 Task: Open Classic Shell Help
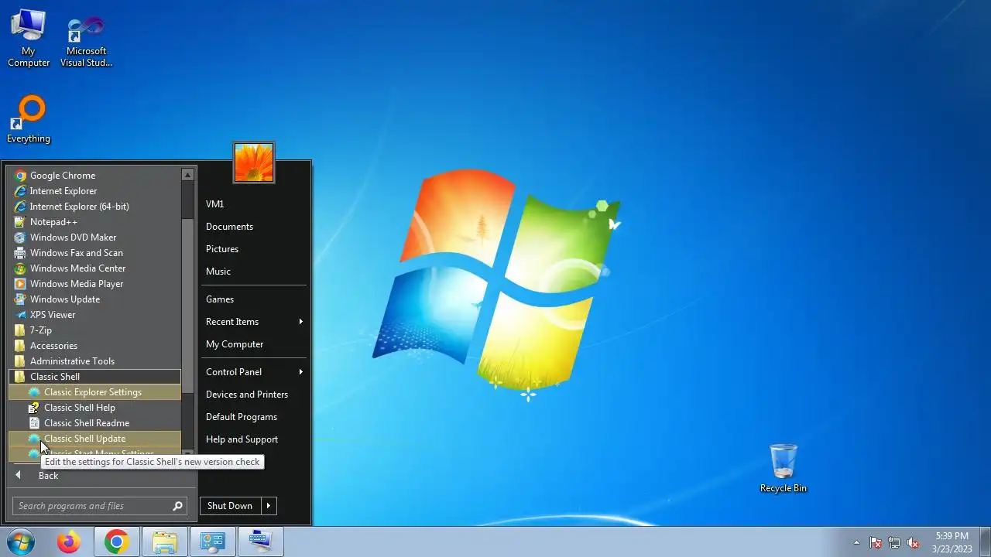[94, 408]
